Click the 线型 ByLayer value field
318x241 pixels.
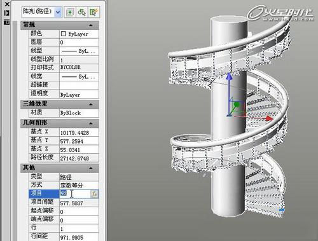coord(79,51)
